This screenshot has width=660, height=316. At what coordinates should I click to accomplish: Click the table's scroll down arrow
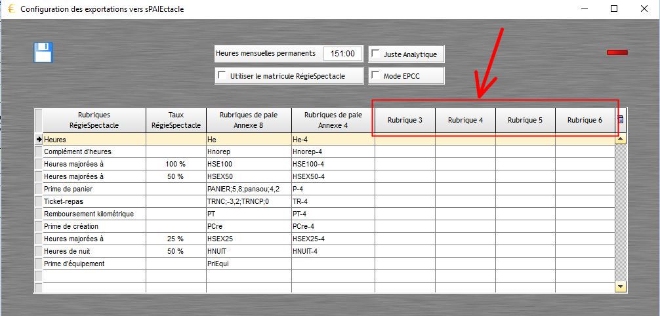point(621,287)
